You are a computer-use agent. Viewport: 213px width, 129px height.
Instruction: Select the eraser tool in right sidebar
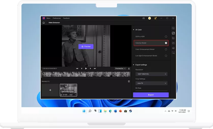(173, 48)
